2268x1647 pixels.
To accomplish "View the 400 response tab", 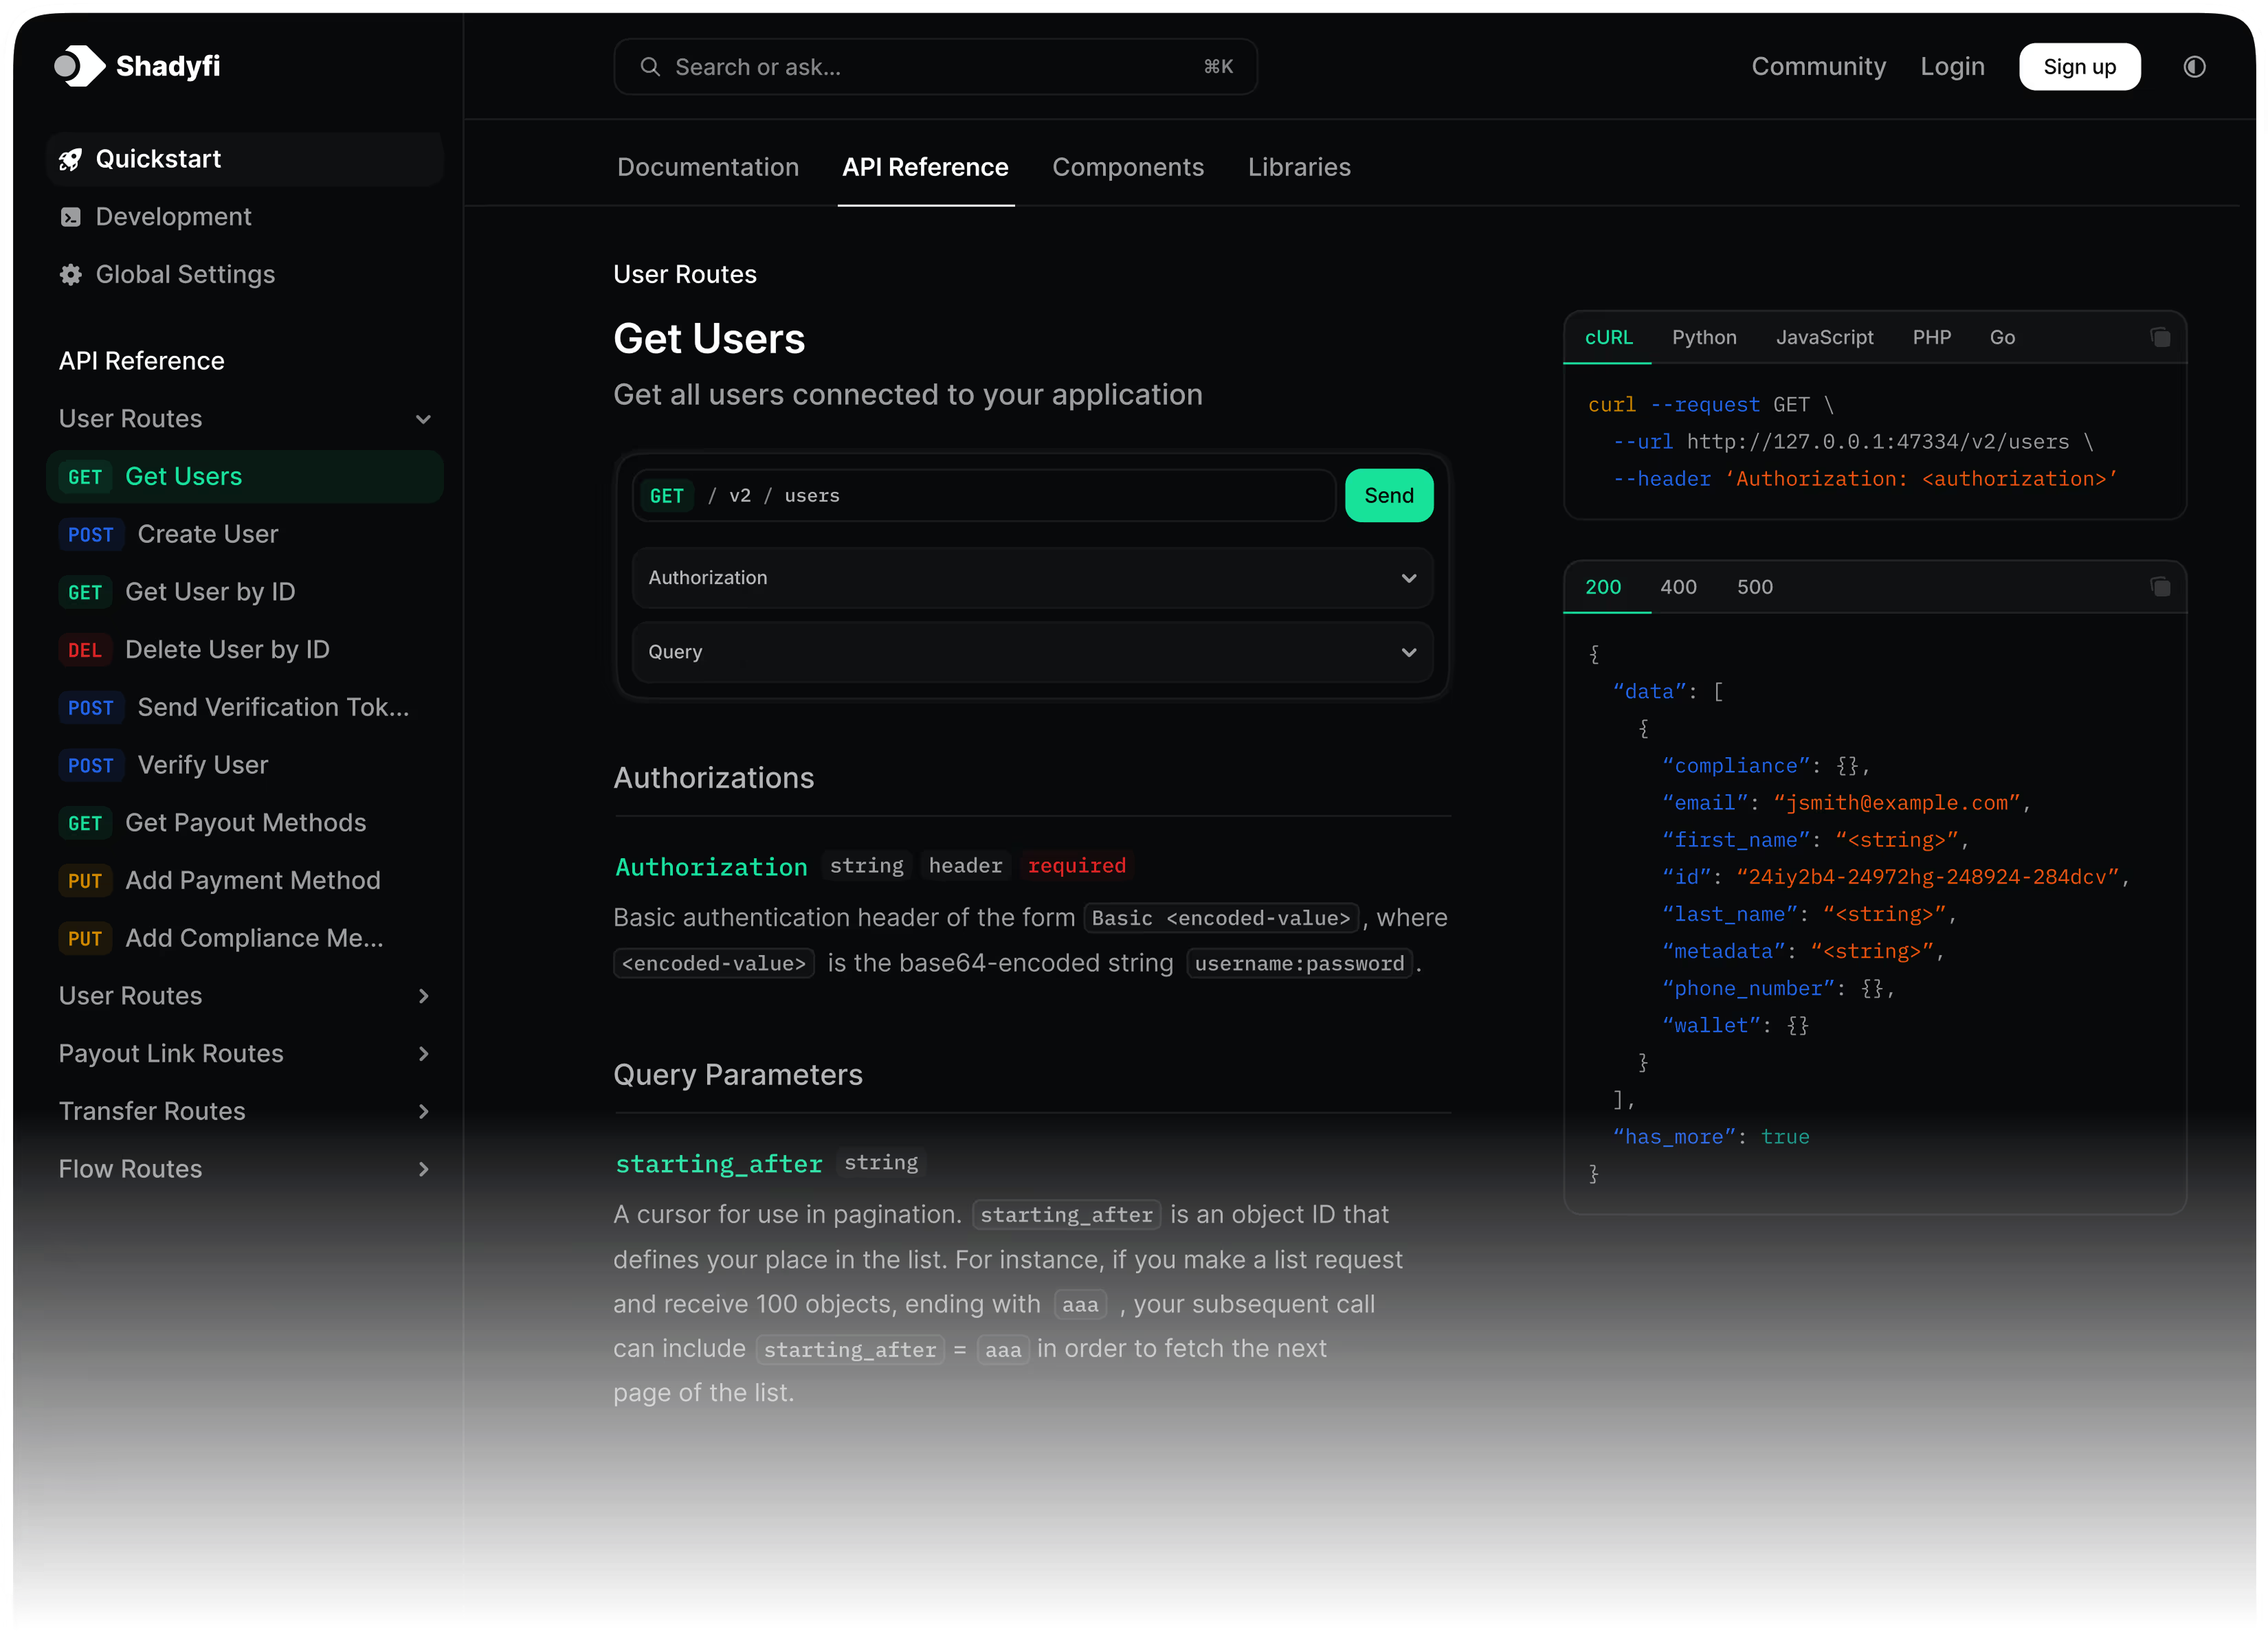I will click(x=1678, y=587).
